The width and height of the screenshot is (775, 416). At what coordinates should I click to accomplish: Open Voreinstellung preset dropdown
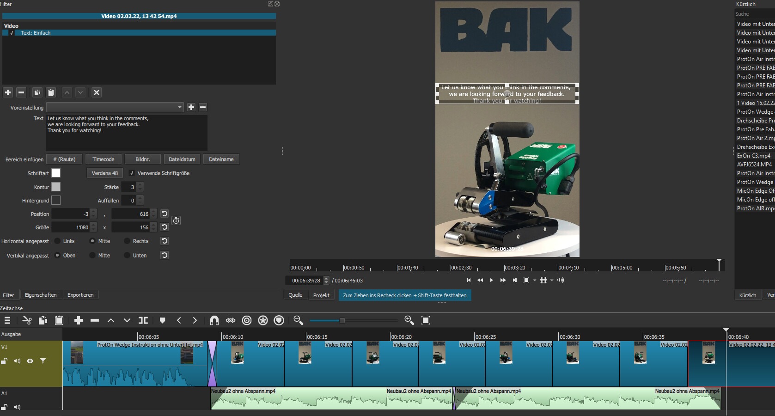click(x=115, y=107)
